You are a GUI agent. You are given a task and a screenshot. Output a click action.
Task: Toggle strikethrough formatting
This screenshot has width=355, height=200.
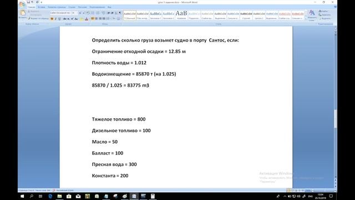tap(64, 19)
